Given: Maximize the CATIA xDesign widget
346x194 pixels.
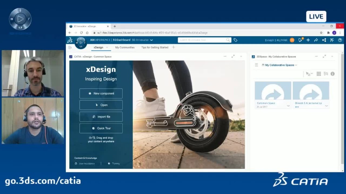Looking at the screenshot, I should [233, 56].
